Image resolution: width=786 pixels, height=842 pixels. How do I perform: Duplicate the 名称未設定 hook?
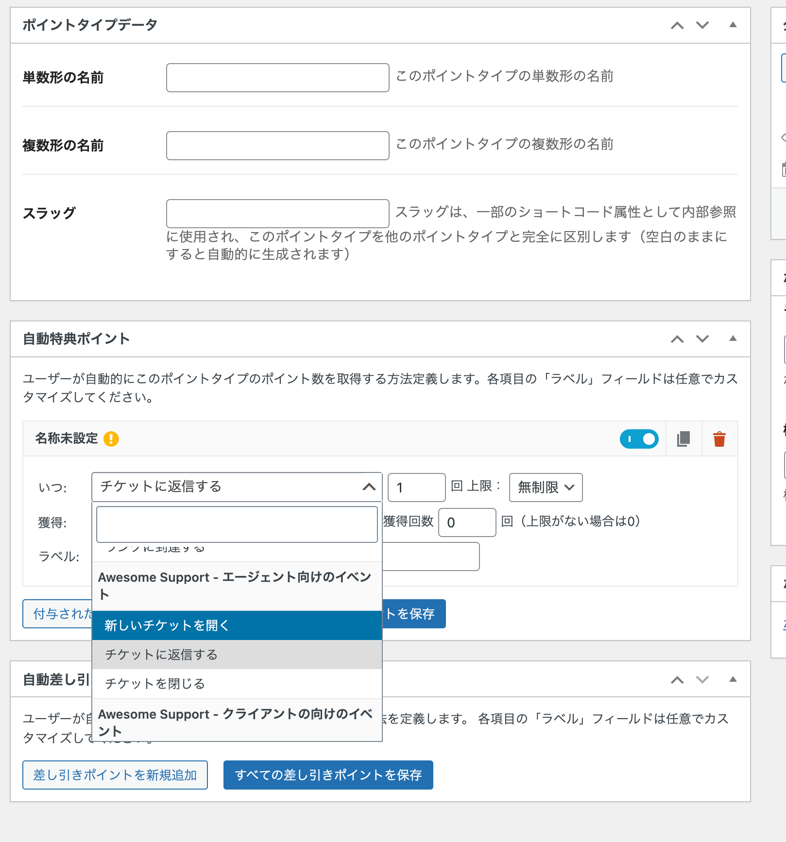click(683, 439)
